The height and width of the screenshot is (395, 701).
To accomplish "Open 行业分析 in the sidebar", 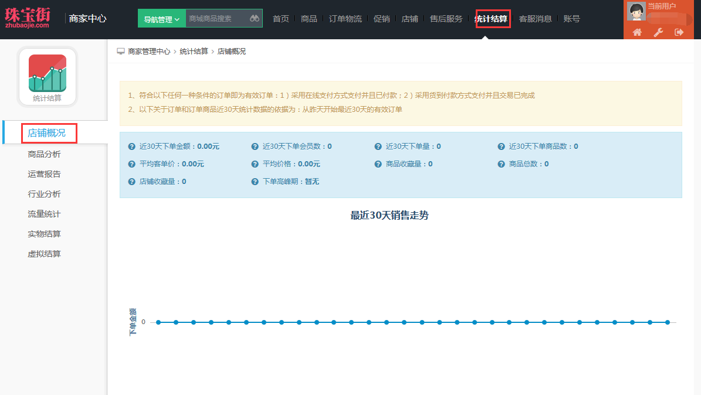I will point(44,194).
